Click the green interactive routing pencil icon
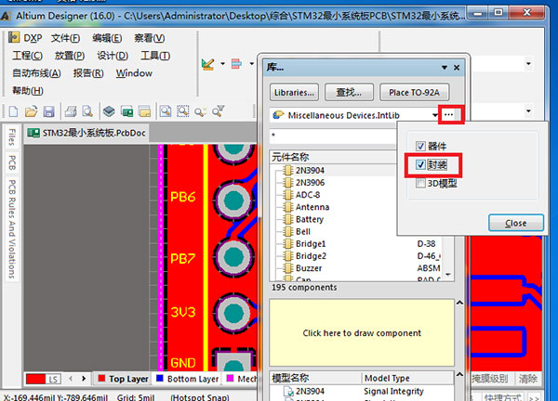The height and width of the screenshot is (401, 558). [207, 64]
